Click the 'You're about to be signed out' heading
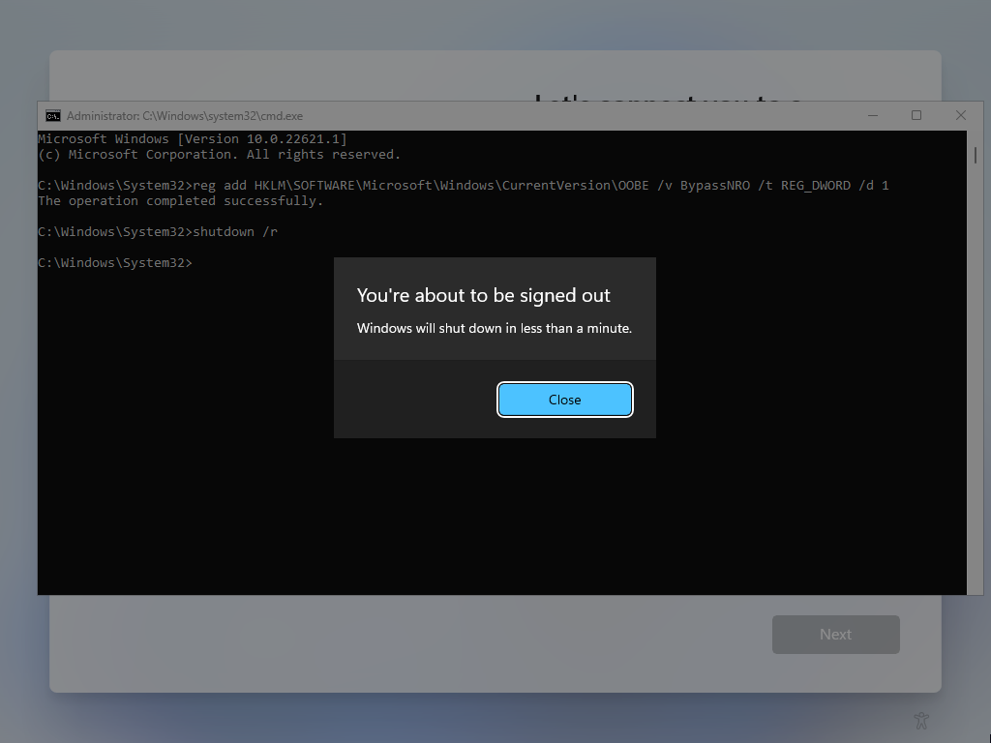Image resolution: width=991 pixels, height=743 pixels. tap(484, 296)
